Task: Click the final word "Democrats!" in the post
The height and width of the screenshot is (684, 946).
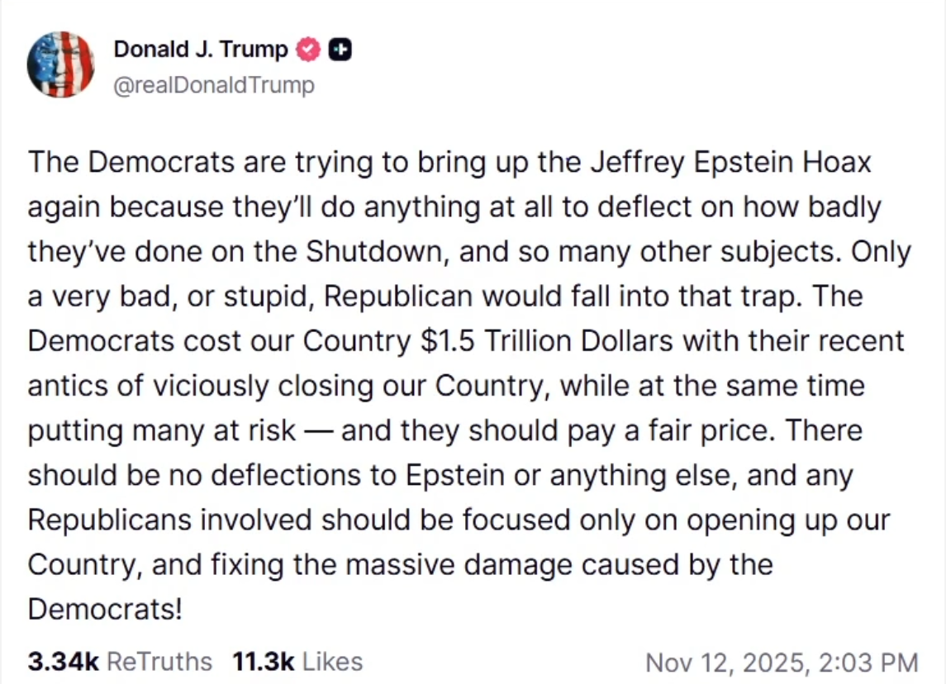Action: (105, 610)
